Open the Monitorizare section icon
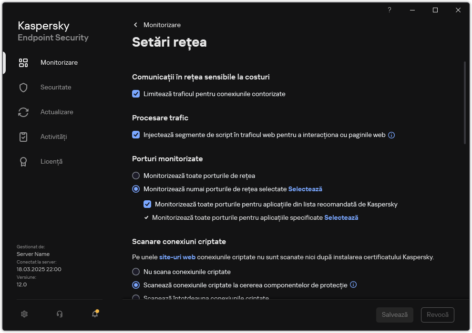The width and height of the screenshot is (472, 333). 23,62
